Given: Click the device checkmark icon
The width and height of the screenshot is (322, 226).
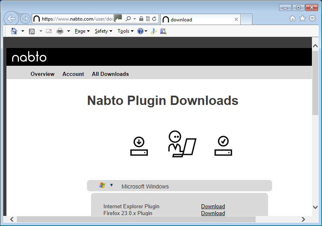Looking at the screenshot, I should 223,146.
